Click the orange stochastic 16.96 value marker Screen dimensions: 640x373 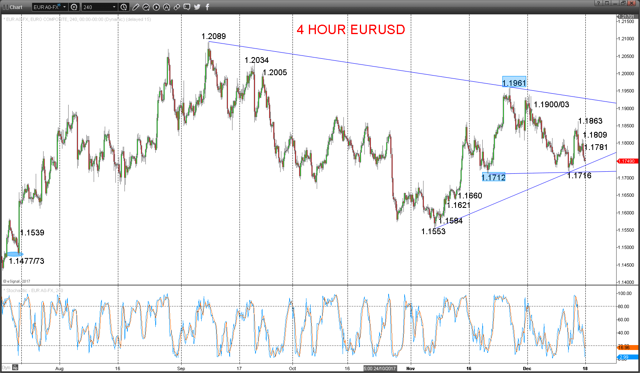pos(628,348)
